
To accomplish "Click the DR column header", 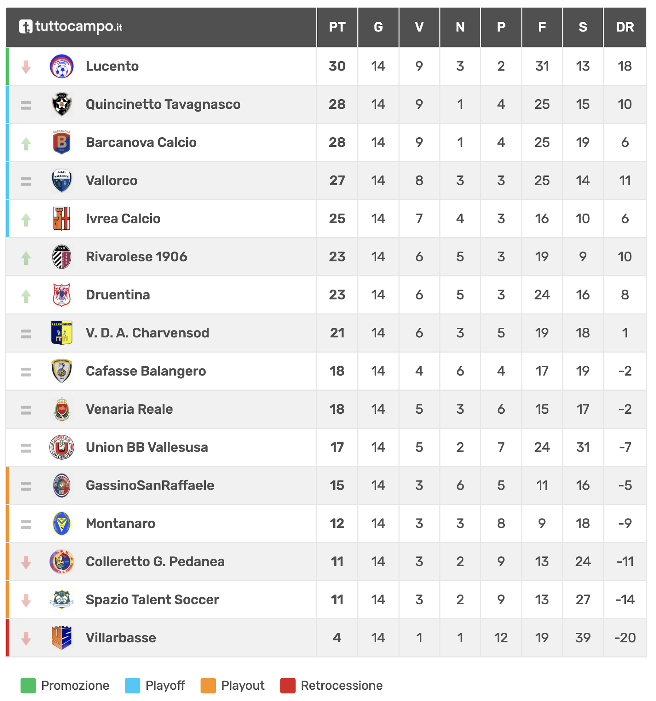I will tap(625, 27).
